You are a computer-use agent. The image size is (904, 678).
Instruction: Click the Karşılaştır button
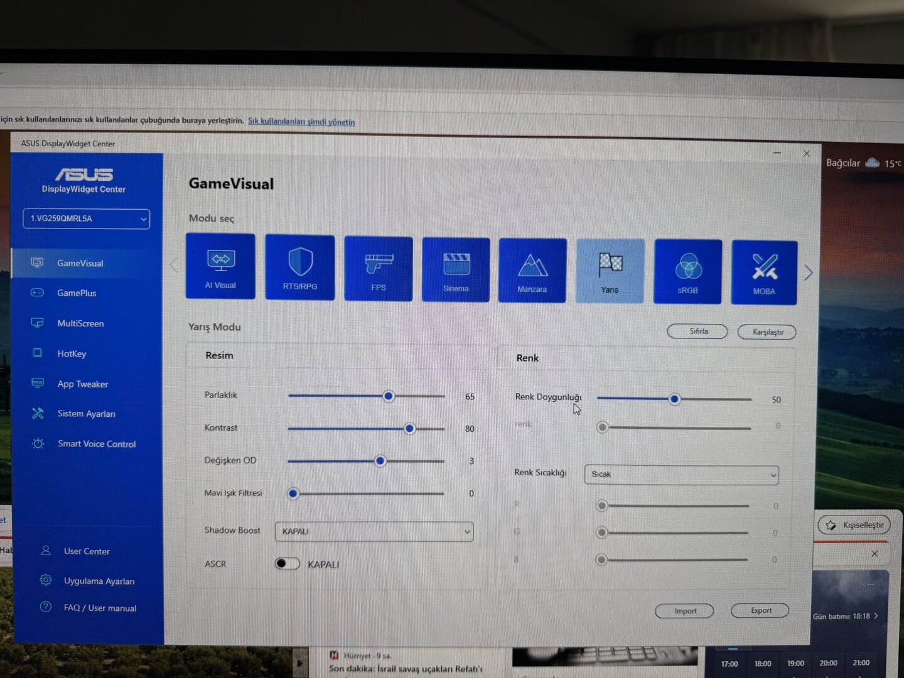tap(767, 332)
